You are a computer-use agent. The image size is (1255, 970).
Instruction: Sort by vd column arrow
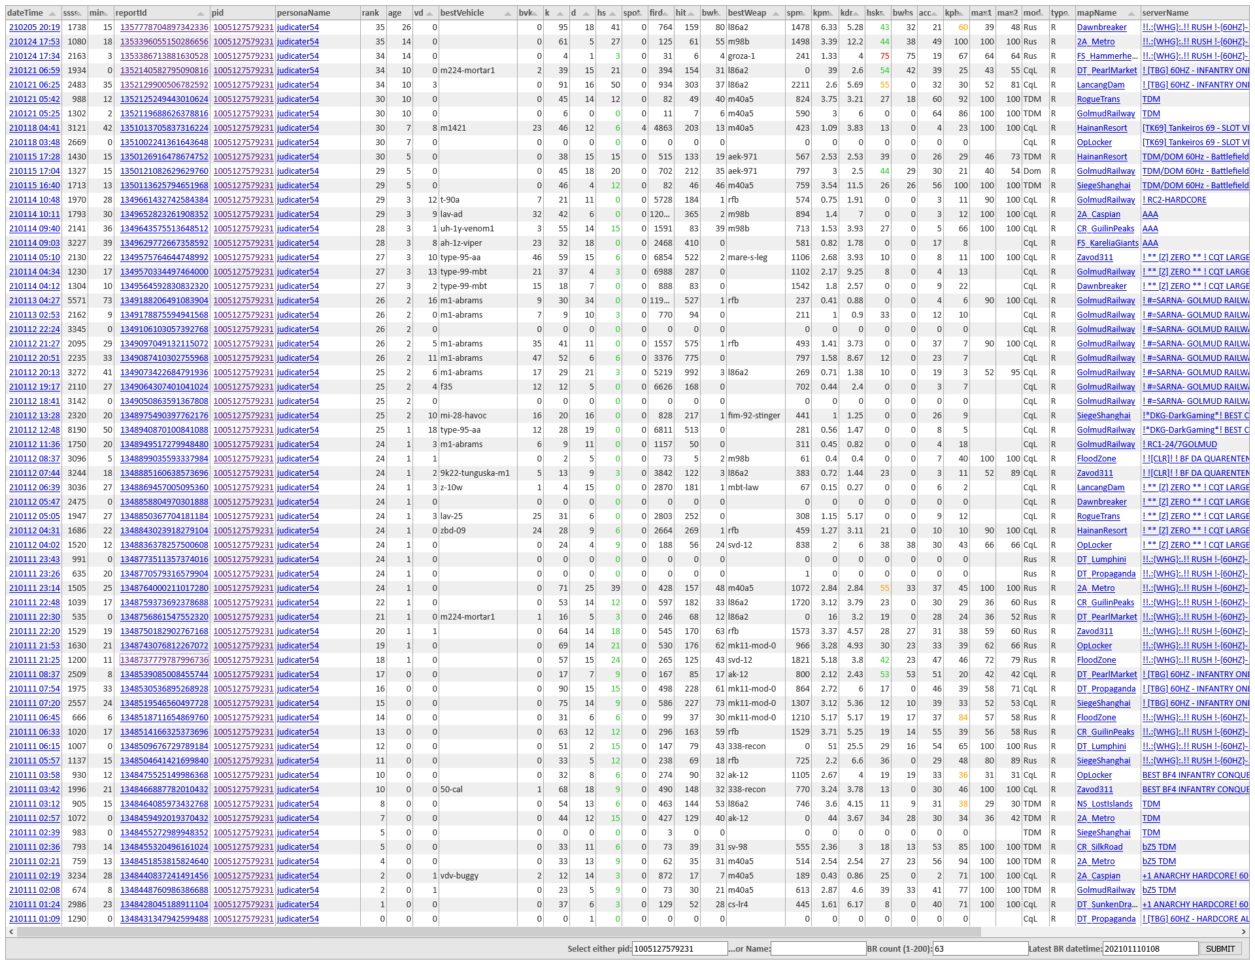[x=429, y=13]
